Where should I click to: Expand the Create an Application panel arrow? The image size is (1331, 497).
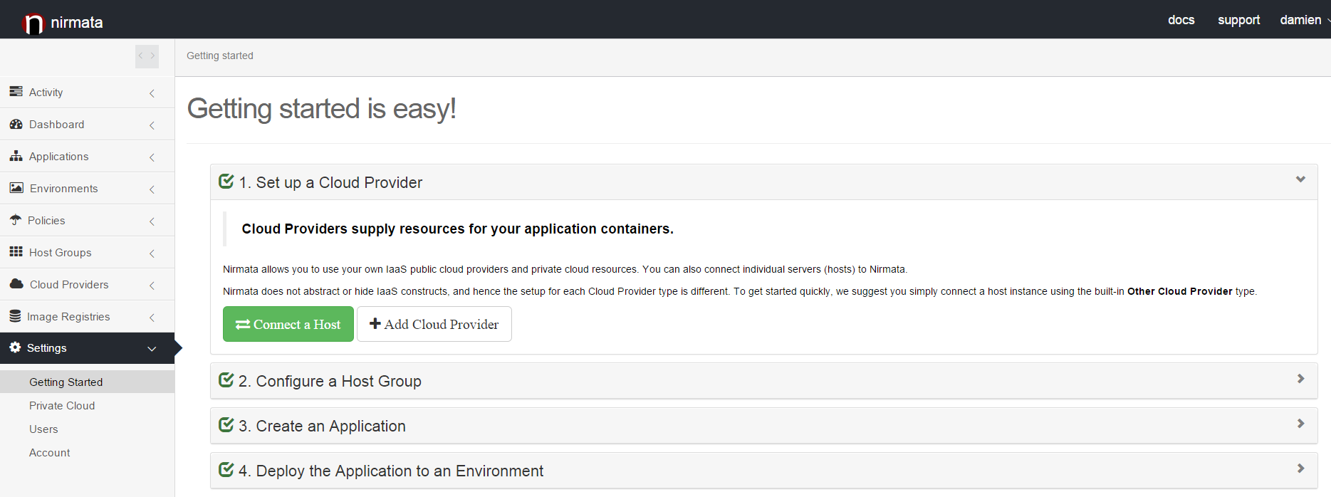coord(1300,424)
